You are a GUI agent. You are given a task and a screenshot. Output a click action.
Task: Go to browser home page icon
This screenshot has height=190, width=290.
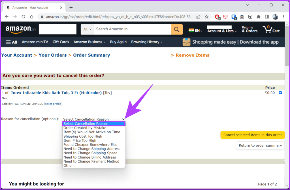click(32, 17)
